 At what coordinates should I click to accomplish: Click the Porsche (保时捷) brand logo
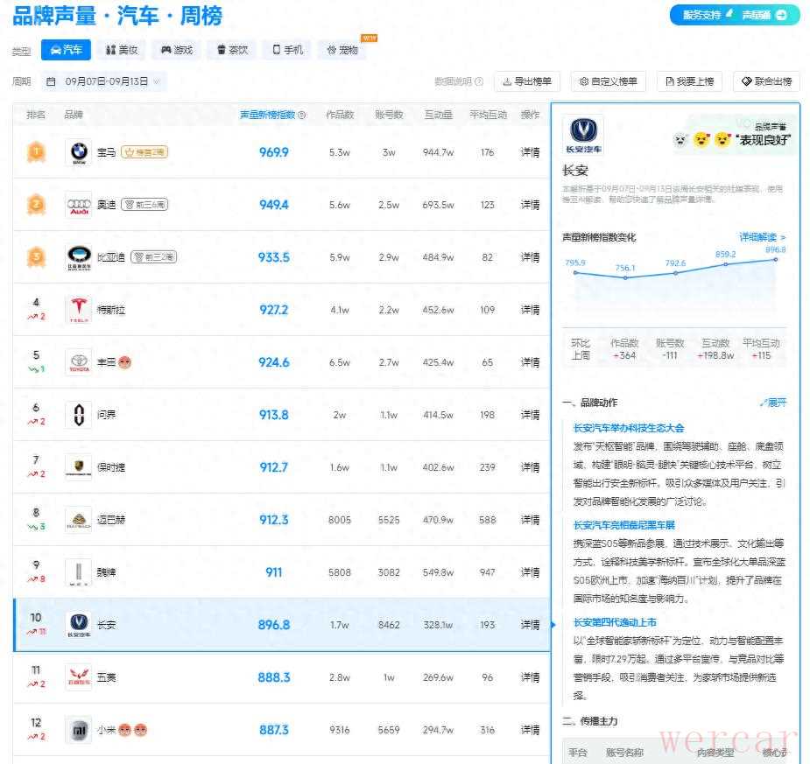79,467
